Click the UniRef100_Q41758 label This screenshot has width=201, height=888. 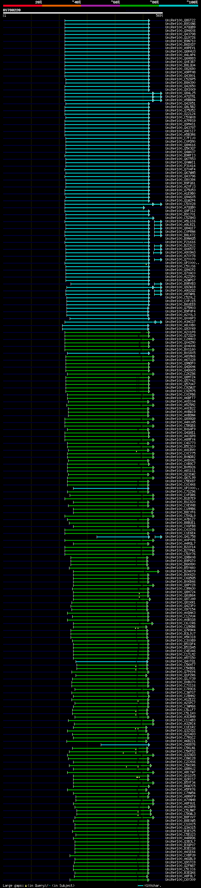pos(180,537)
